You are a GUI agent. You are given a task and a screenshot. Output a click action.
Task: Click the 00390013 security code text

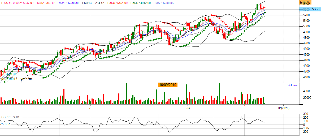coord(9,79)
